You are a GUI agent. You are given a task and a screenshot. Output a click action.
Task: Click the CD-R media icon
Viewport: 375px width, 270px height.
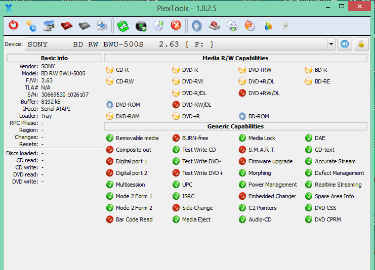pyautogui.click(x=109, y=70)
